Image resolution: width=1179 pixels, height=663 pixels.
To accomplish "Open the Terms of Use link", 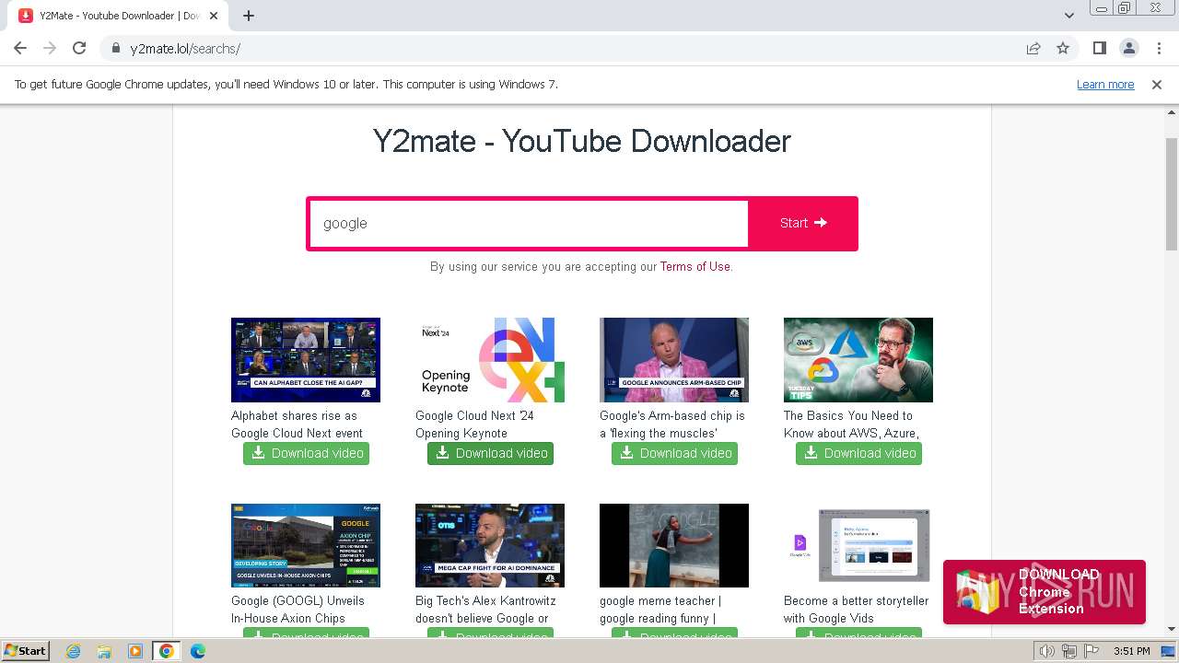I will pos(695,267).
